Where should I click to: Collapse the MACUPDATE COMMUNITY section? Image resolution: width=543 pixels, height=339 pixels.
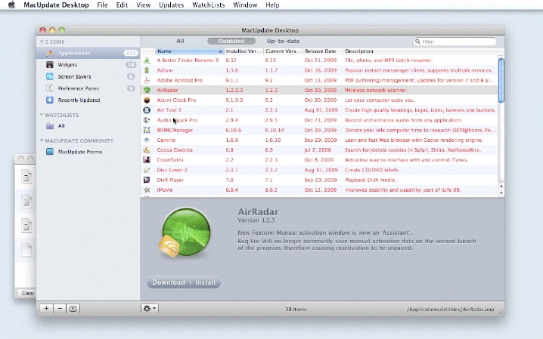42,140
